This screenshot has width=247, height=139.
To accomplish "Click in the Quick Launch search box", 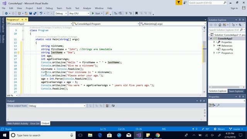I will pyautogui.click(x=207, y=3).
